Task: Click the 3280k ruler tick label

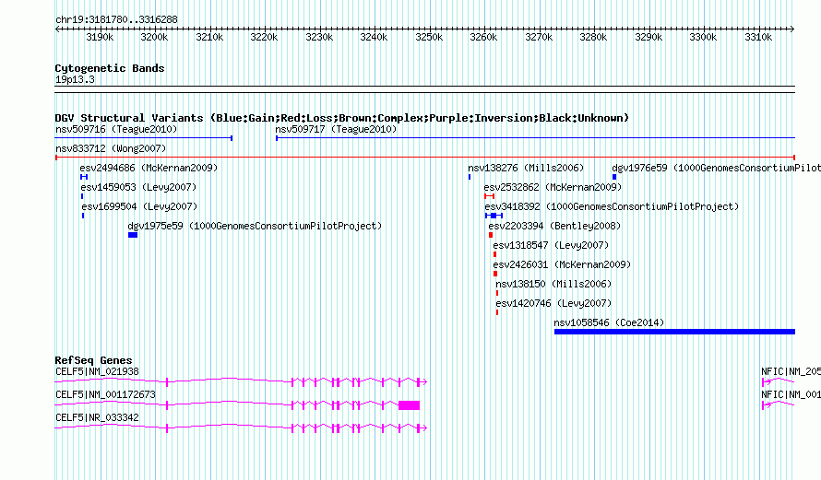Action: point(593,37)
